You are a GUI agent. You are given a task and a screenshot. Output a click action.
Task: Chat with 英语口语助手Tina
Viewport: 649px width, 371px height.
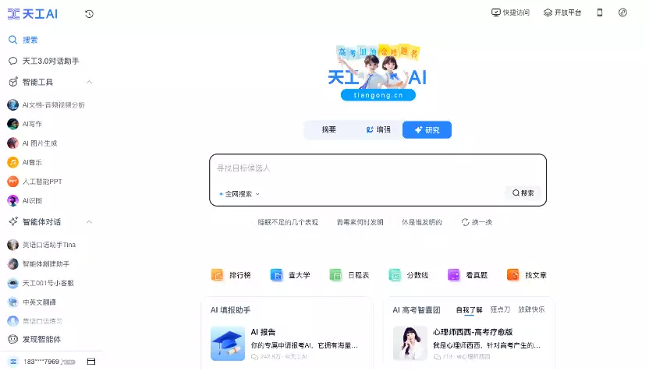tap(41, 245)
